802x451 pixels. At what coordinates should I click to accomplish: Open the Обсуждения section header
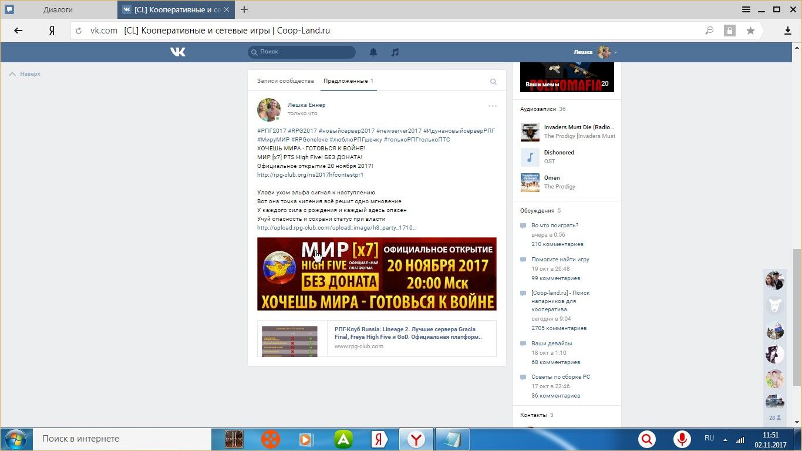point(540,211)
